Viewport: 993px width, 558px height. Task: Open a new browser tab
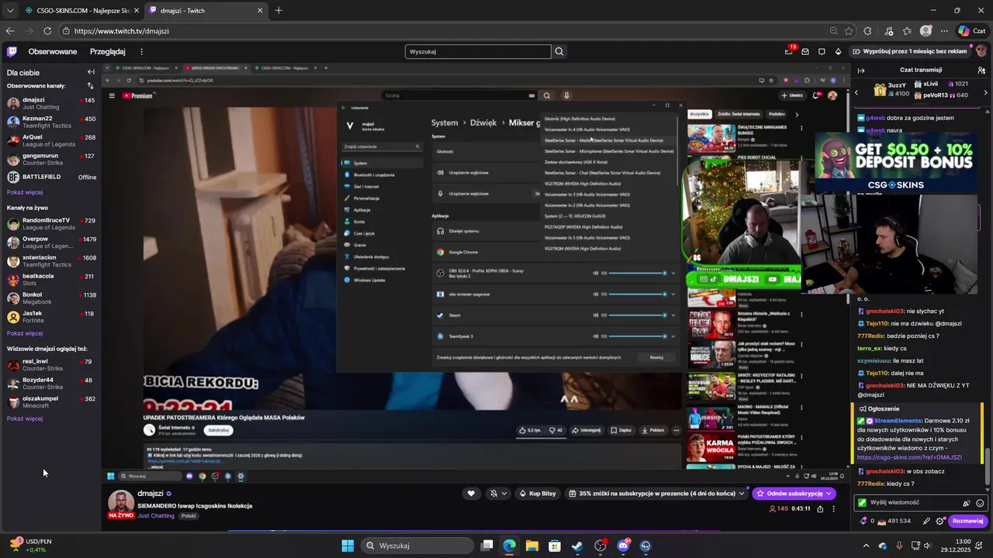coord(279,11)
